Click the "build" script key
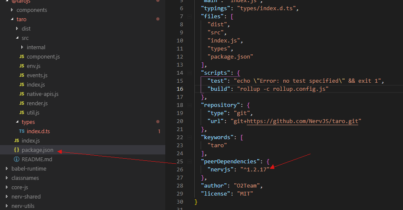The width and height of the screenshot is (403, 210). (219, 89)
